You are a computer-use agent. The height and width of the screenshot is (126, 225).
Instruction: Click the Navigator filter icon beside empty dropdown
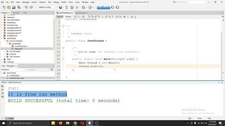pos(52,70)
